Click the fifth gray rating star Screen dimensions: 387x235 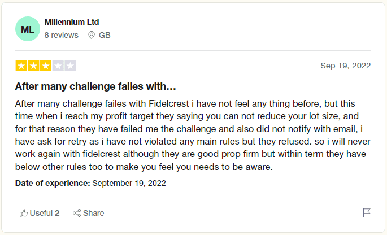[70, 66]
